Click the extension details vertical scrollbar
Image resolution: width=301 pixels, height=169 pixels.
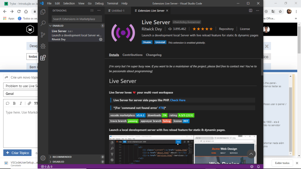(x=262, y=67)
